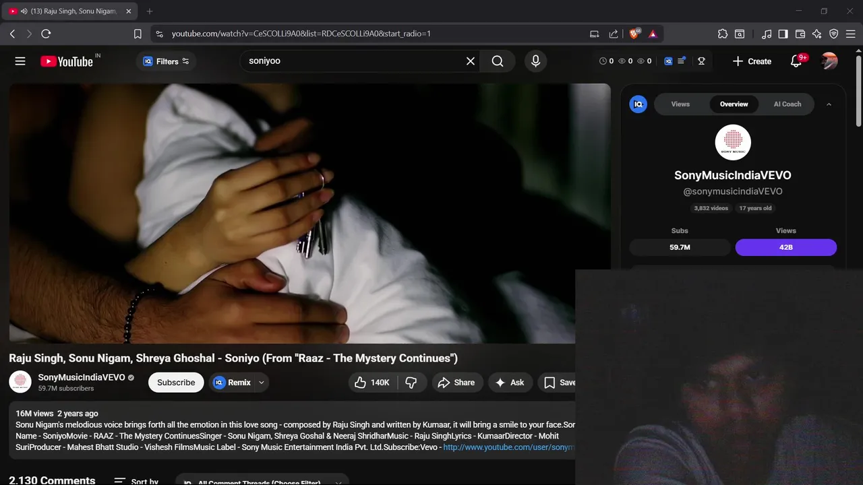Click Sony Music logo in vidIQ panel
Screen dimensions: 863x485
[733, 142]
